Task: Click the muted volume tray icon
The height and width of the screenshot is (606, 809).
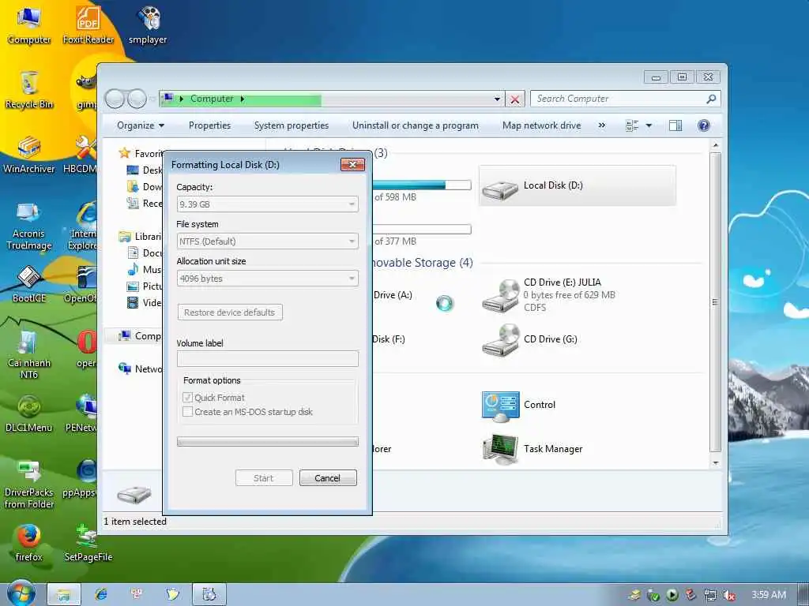Action: (729, 595)
